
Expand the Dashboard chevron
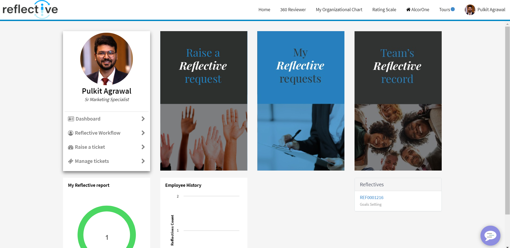143,119
